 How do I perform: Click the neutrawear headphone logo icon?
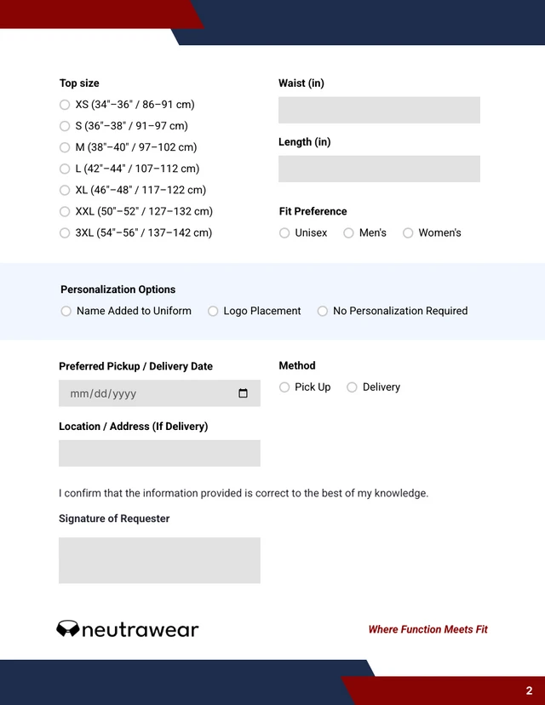pos(67,629)
